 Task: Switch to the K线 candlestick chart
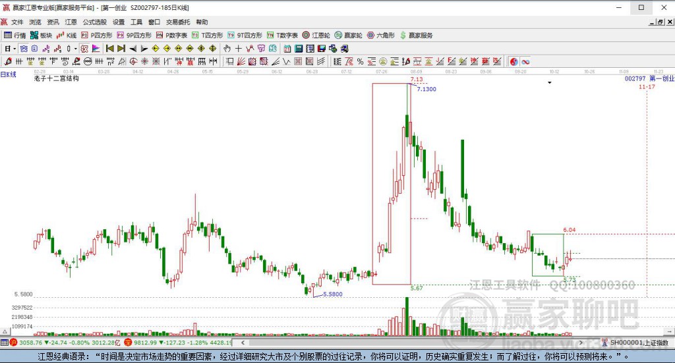click(x=67, y=36)
